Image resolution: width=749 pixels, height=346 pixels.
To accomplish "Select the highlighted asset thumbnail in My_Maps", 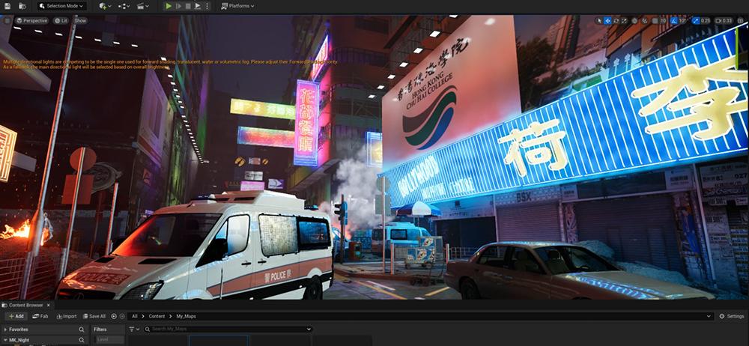I will (218, 340).
